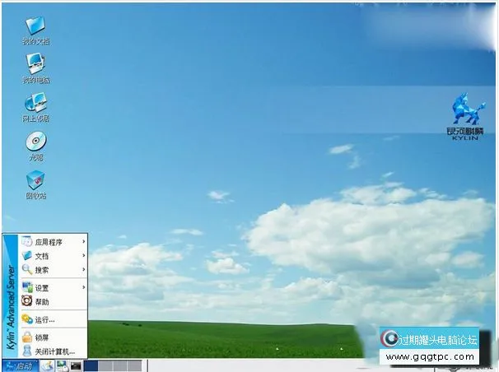Open the 光驱 CD drive icon

[x=35, y=142]
